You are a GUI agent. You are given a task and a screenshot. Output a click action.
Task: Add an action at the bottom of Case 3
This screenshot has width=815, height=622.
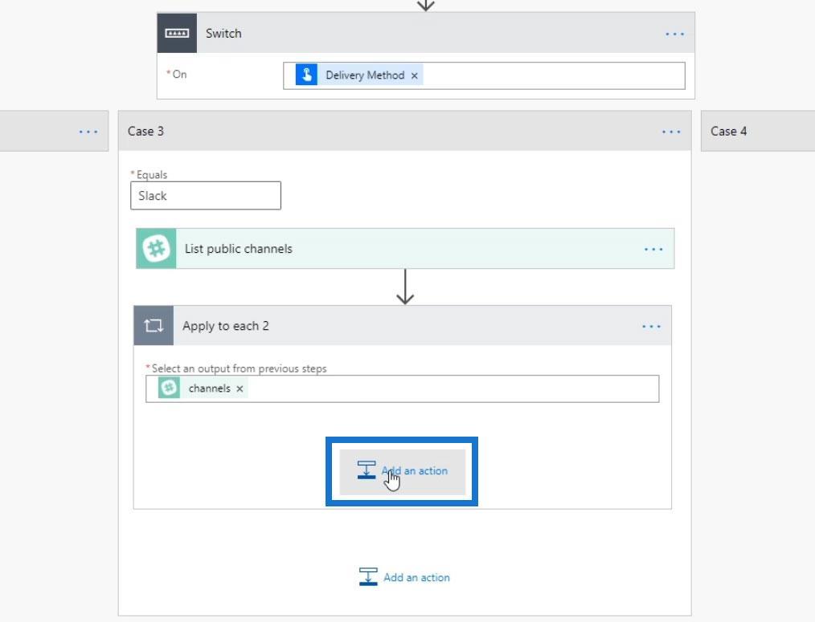(404, 577)
